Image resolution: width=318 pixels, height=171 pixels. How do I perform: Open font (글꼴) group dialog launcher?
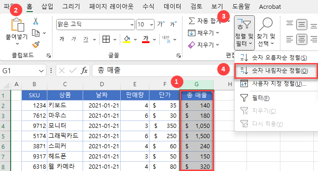179,56
